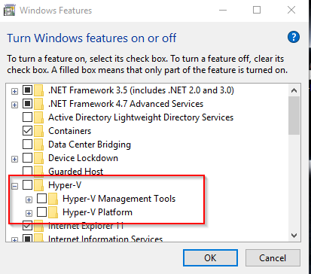
Task: Click the .NET Framework 4.7 folder icon
Action: click(38, 104)
